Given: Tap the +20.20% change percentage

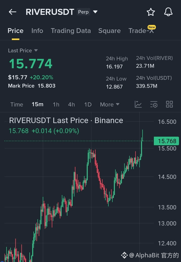Looking at the screenshot, I should [x=41, y=77].
